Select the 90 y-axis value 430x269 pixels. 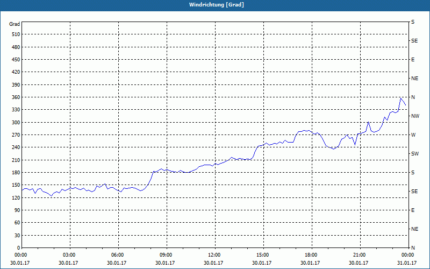(x=17, y=210)
